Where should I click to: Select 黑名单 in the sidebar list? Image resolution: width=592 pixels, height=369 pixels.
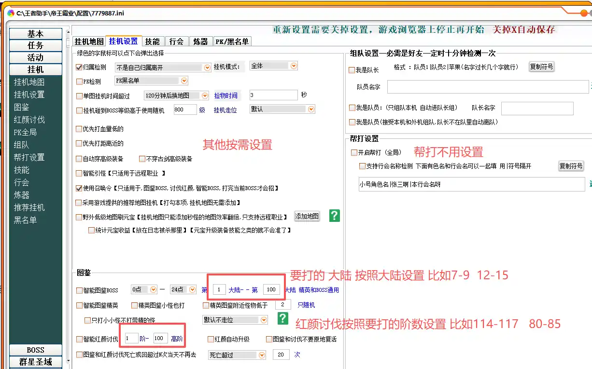[x=25, y=220]
